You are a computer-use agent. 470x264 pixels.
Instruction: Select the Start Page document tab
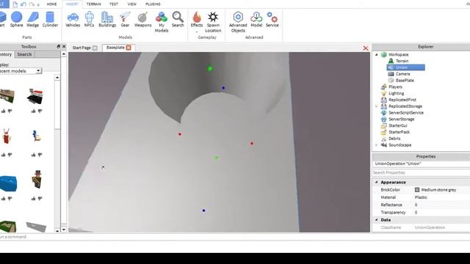[x=82, y=48]
